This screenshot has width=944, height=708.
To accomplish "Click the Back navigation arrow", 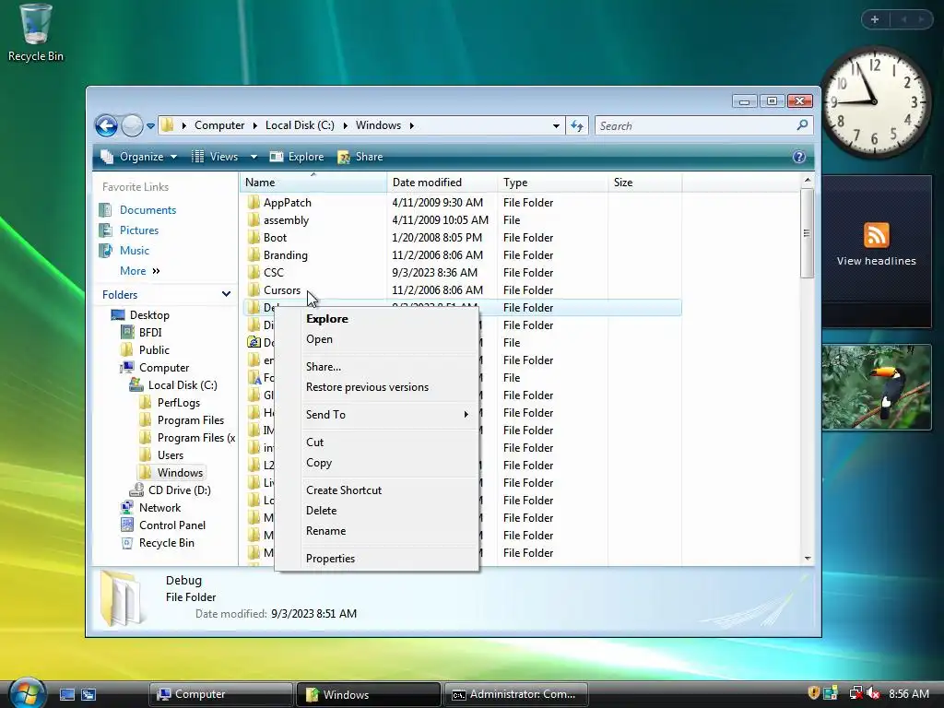I will pos(107,125).
